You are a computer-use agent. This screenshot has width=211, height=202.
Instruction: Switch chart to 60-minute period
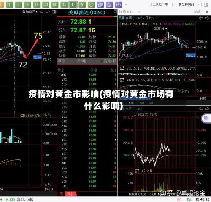click(x=55, y=5)
